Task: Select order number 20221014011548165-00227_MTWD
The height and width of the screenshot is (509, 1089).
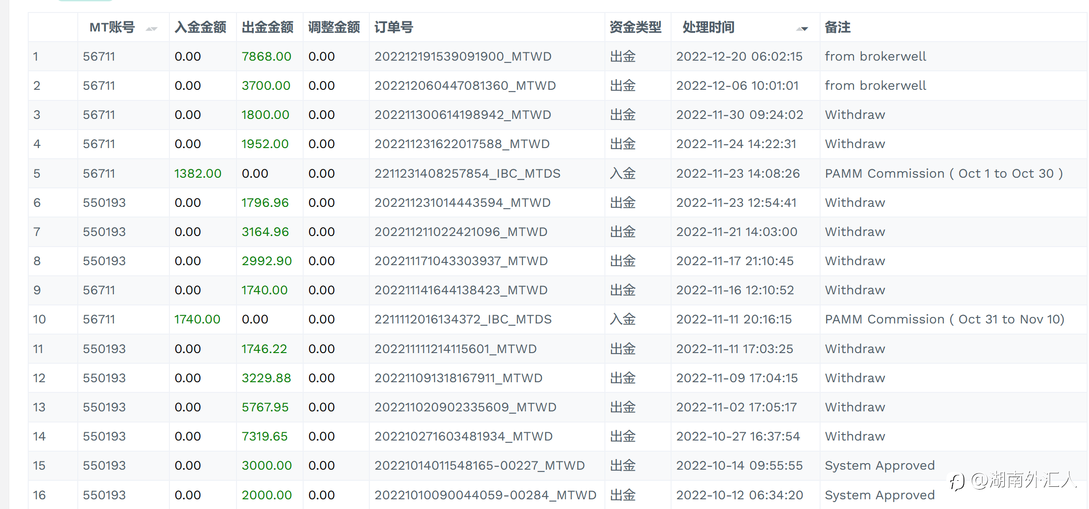Action: coord(479,466)
